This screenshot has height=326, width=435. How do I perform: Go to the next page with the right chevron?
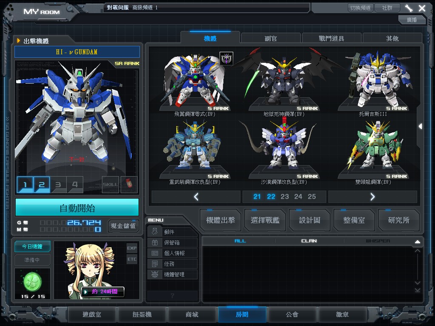[x=373, y=197]
